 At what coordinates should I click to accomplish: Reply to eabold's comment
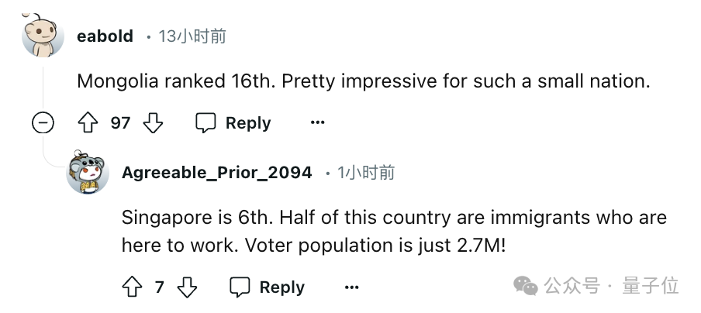[233, 123]
